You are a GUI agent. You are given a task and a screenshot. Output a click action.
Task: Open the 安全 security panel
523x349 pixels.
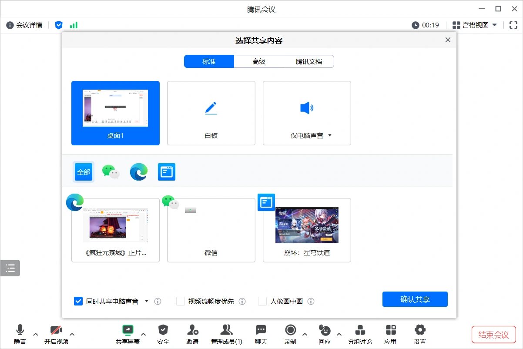[163, 331]
